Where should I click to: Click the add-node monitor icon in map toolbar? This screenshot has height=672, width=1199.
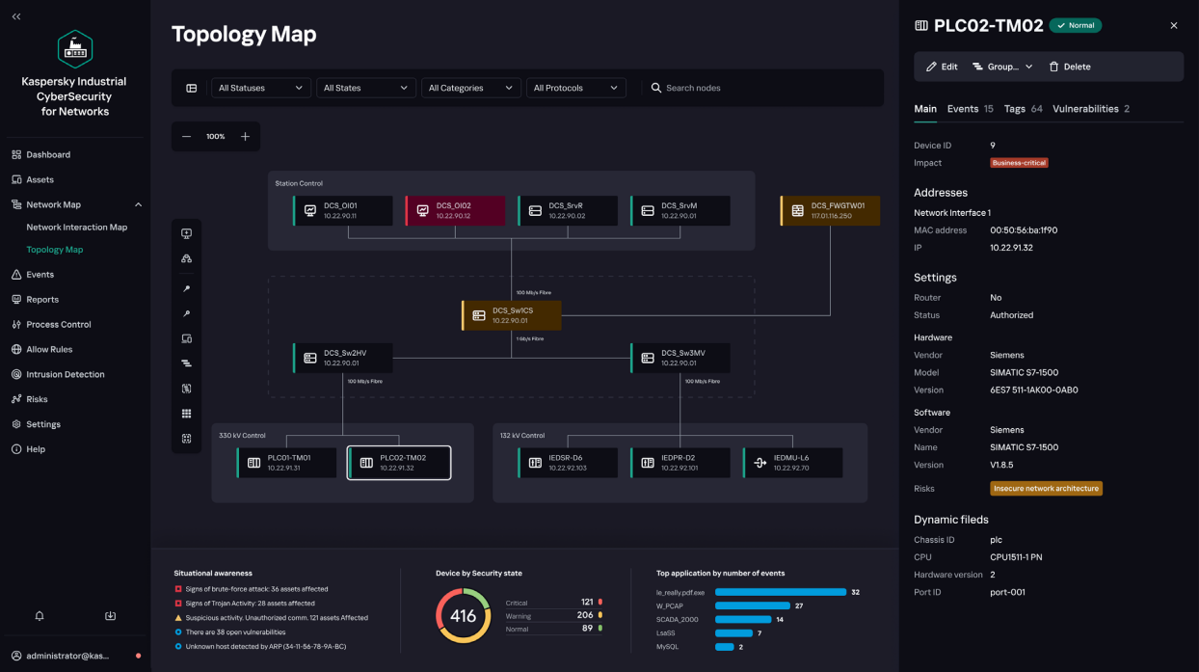click(186, 233)
